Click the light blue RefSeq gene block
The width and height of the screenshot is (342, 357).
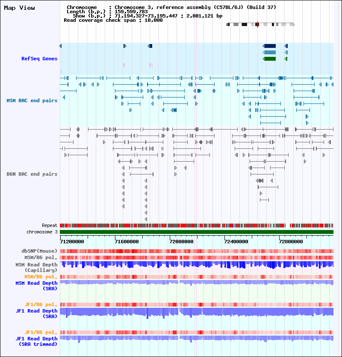click(269, 52)
